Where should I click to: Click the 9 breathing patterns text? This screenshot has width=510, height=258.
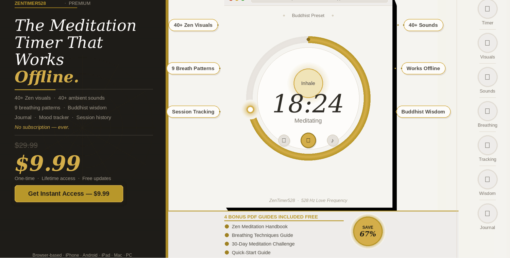37,108
